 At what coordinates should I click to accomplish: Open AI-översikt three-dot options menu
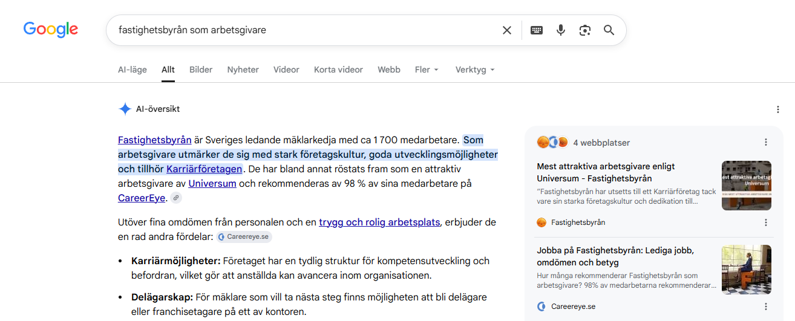[778, 109]
